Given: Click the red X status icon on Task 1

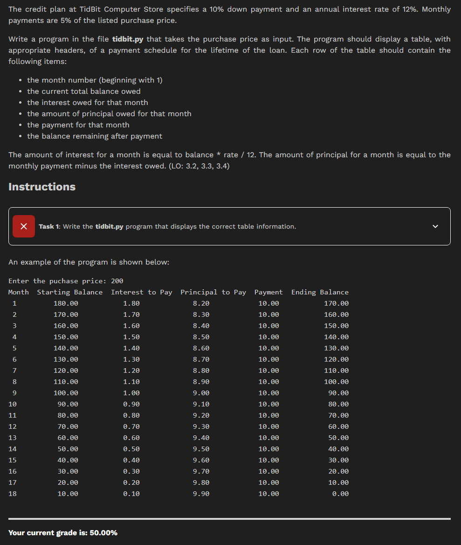Looking at the screenshot, I should coord(24,226).
